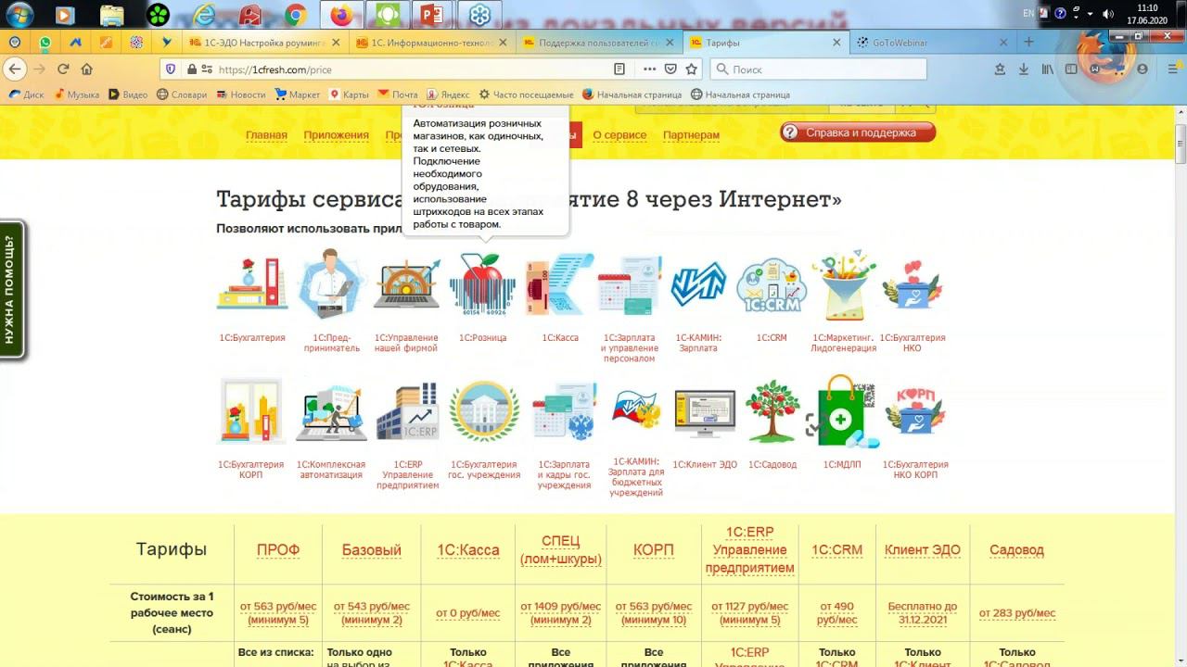Open 1С:Зарплата и управление персоналом icon
The width and height of the screenshot is (1187, 667).
pyautogui.click(x=629, y=285)
